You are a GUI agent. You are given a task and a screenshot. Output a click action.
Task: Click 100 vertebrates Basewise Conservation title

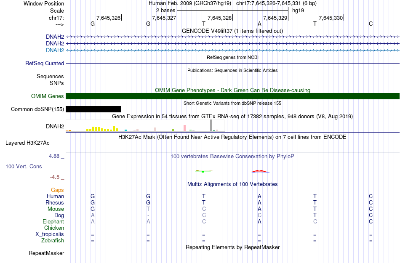click(x=232, y=157)
